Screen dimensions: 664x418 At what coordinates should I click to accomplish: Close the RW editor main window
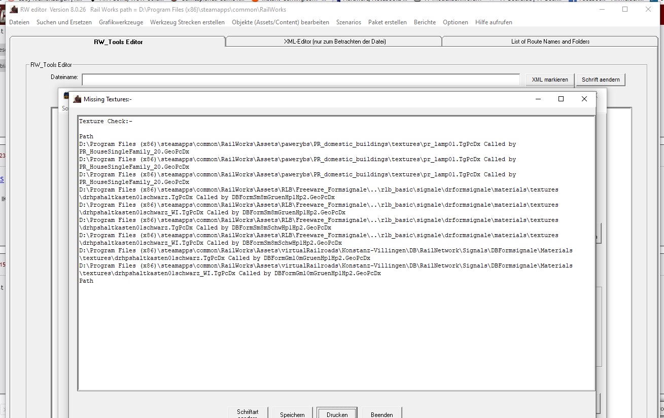648,9
